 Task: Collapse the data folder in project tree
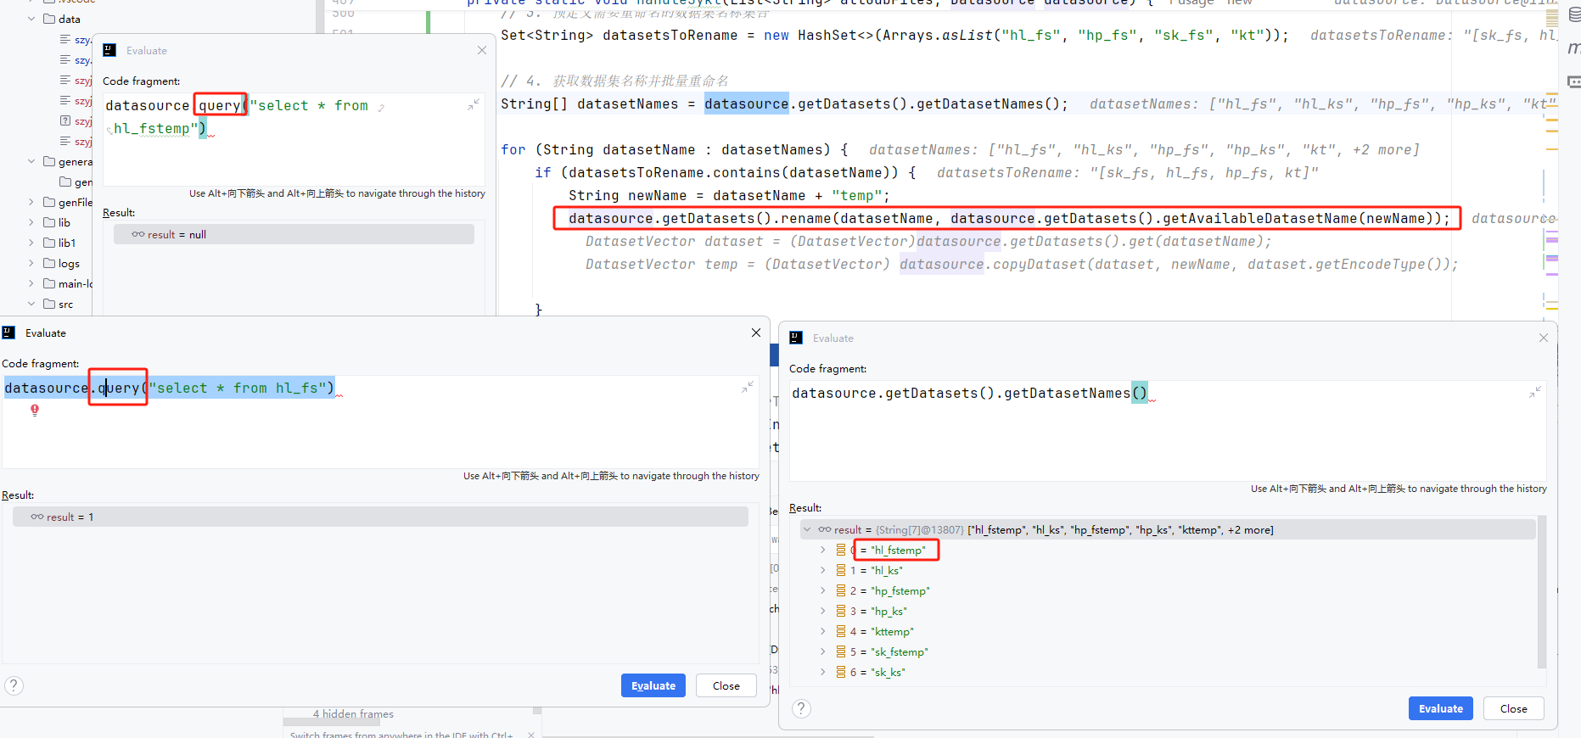coord(31,19)
